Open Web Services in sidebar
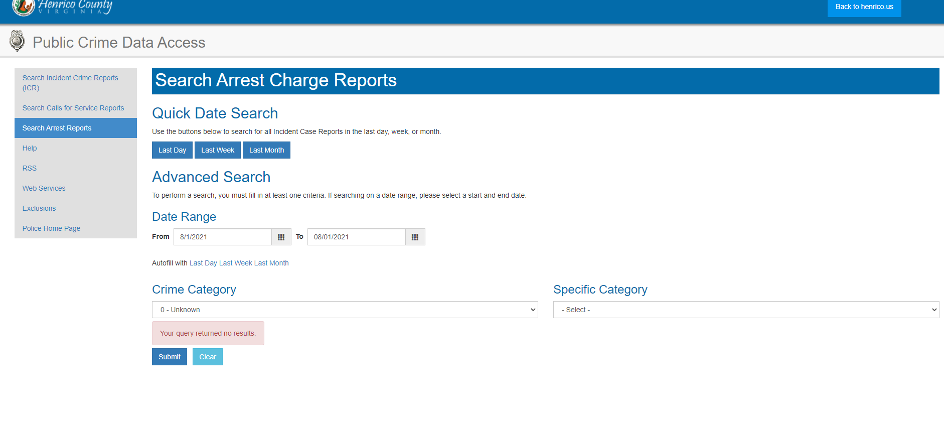 76,188
